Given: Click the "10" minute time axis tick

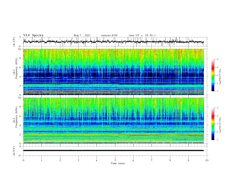Looking at the screenshot, I should point(207,160).
